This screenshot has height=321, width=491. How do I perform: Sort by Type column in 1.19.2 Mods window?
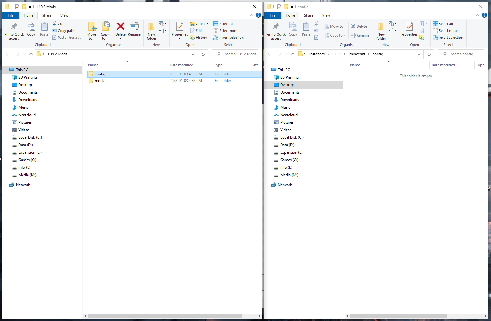click(x=231, y=65)
